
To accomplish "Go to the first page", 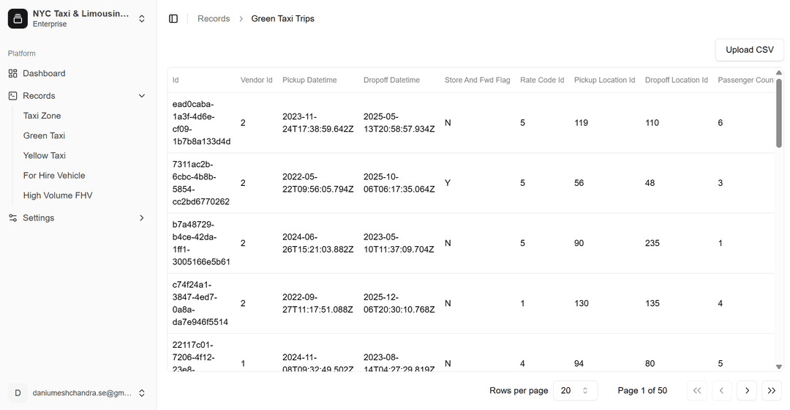I will point(697,391).
